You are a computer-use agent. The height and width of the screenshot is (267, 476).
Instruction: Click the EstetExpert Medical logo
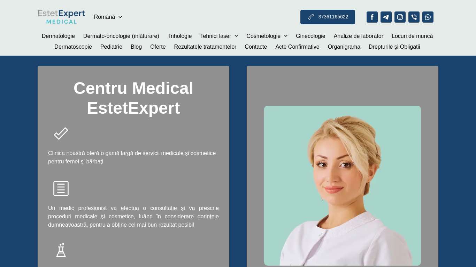click(x=61, y=17)
